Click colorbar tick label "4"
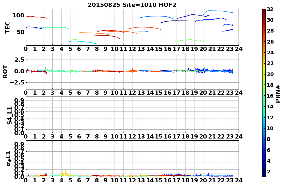Screen dimensions: 283x186 [269, 161]
